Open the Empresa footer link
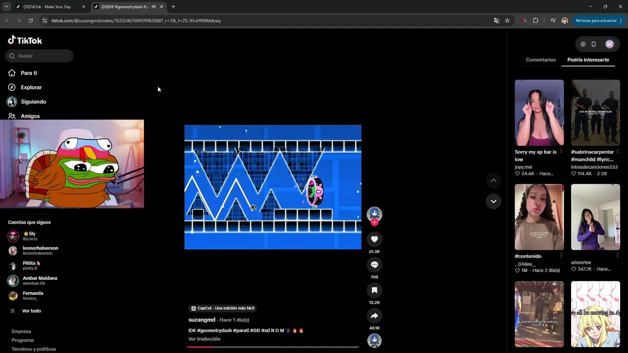The width and height of the screenshot is (628, 353). click(x=21, y=331)
